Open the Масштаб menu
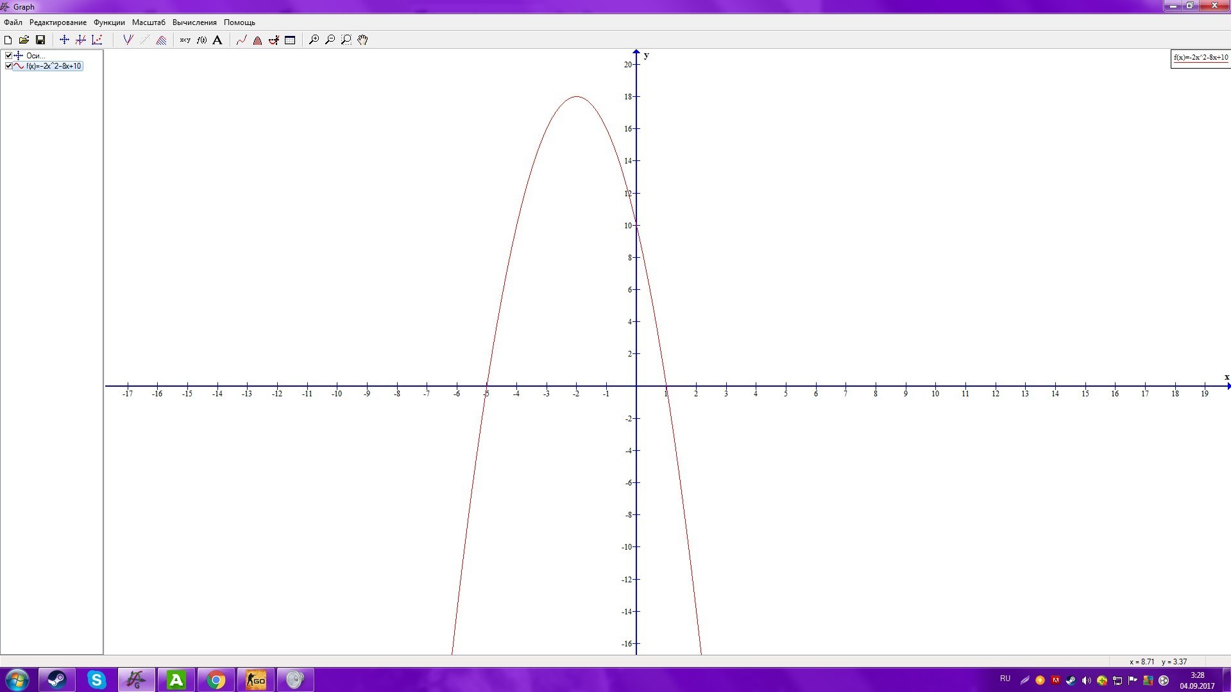 pyautogui.click(x=149, y=22)
